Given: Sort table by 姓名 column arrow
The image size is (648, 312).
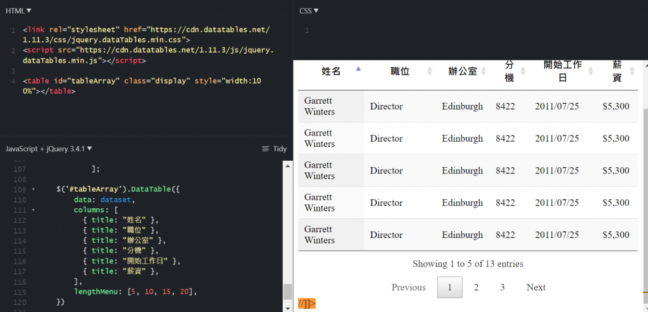Looking at the screenshot, I should (358, 70).
